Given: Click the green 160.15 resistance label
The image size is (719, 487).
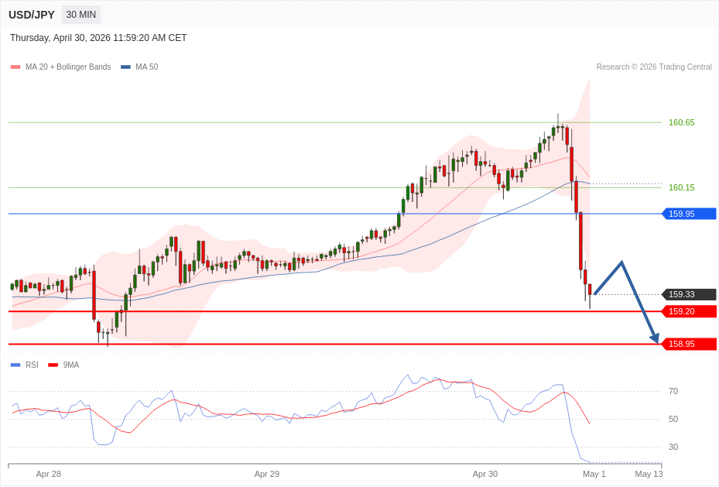Looking at the screenshot, I should click(x=681, y=187).
